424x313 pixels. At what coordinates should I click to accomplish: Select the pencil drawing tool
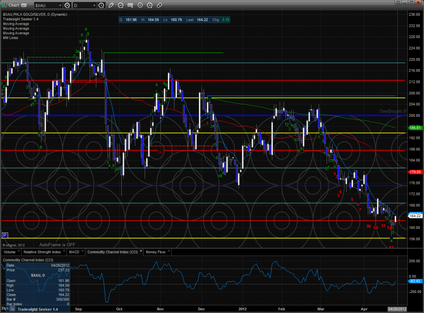click(x=111, y=5)
